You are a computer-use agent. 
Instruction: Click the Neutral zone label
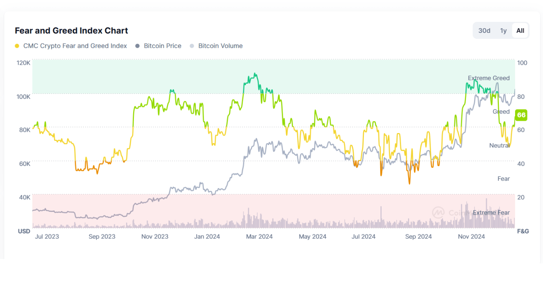tap(500, 145)
